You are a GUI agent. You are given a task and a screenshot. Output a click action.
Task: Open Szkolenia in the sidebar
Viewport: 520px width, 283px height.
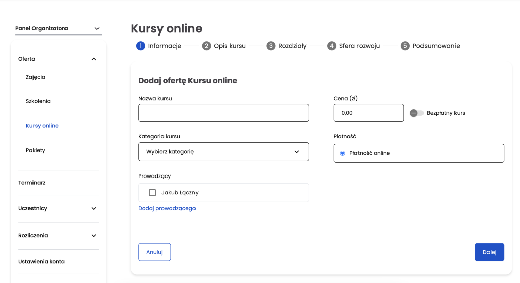pos(38,101)
